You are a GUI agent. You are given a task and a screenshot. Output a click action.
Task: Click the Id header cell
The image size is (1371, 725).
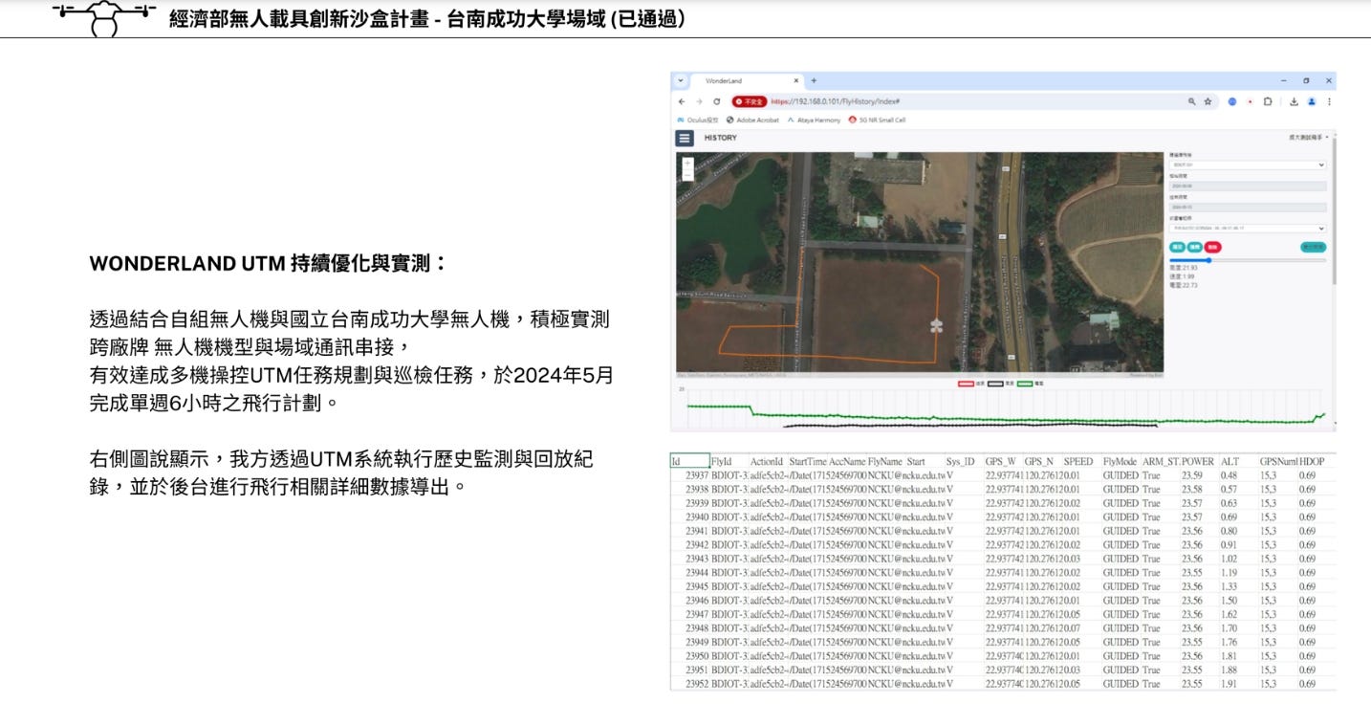[x=689, y=461]
